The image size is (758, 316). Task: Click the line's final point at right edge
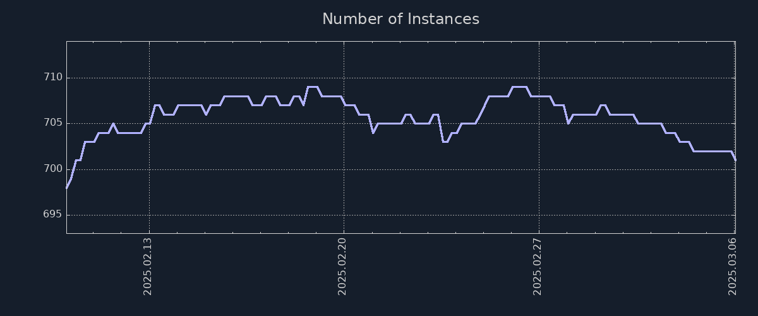[x=735, y=160]
